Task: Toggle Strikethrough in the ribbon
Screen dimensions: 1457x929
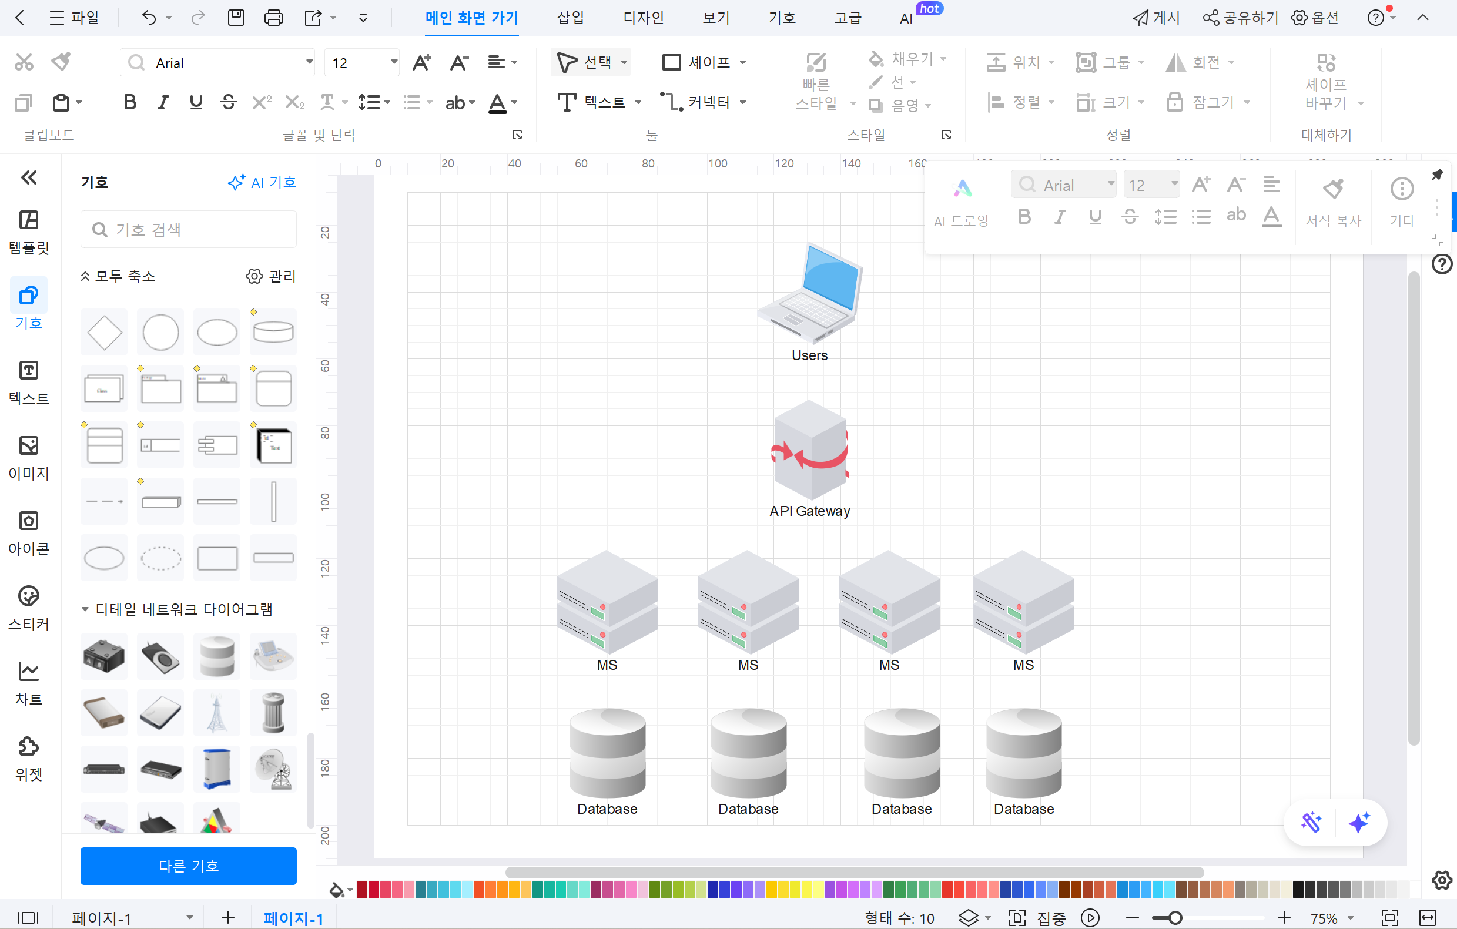Action: [x=228, y=102]
